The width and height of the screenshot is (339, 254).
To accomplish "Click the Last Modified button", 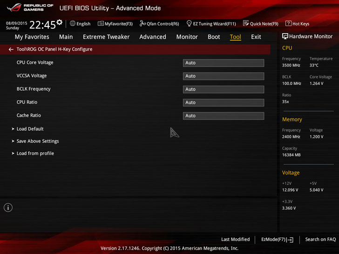I will (236, 239).
